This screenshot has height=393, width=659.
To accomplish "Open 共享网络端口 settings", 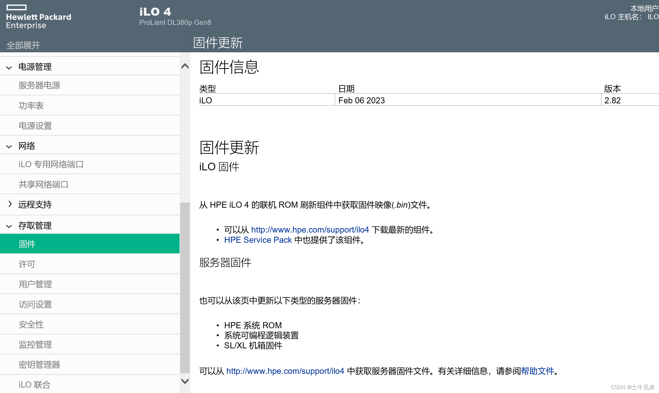I will [x=43, y=184].
